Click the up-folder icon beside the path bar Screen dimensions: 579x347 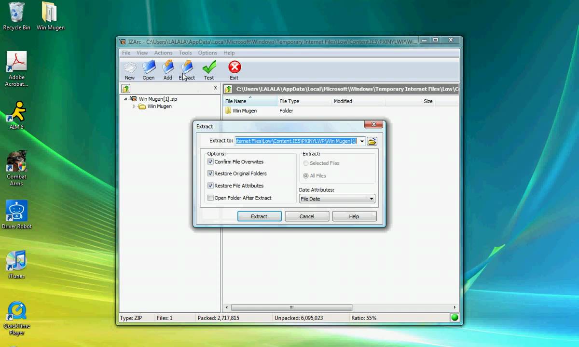(x=228, y=89)
